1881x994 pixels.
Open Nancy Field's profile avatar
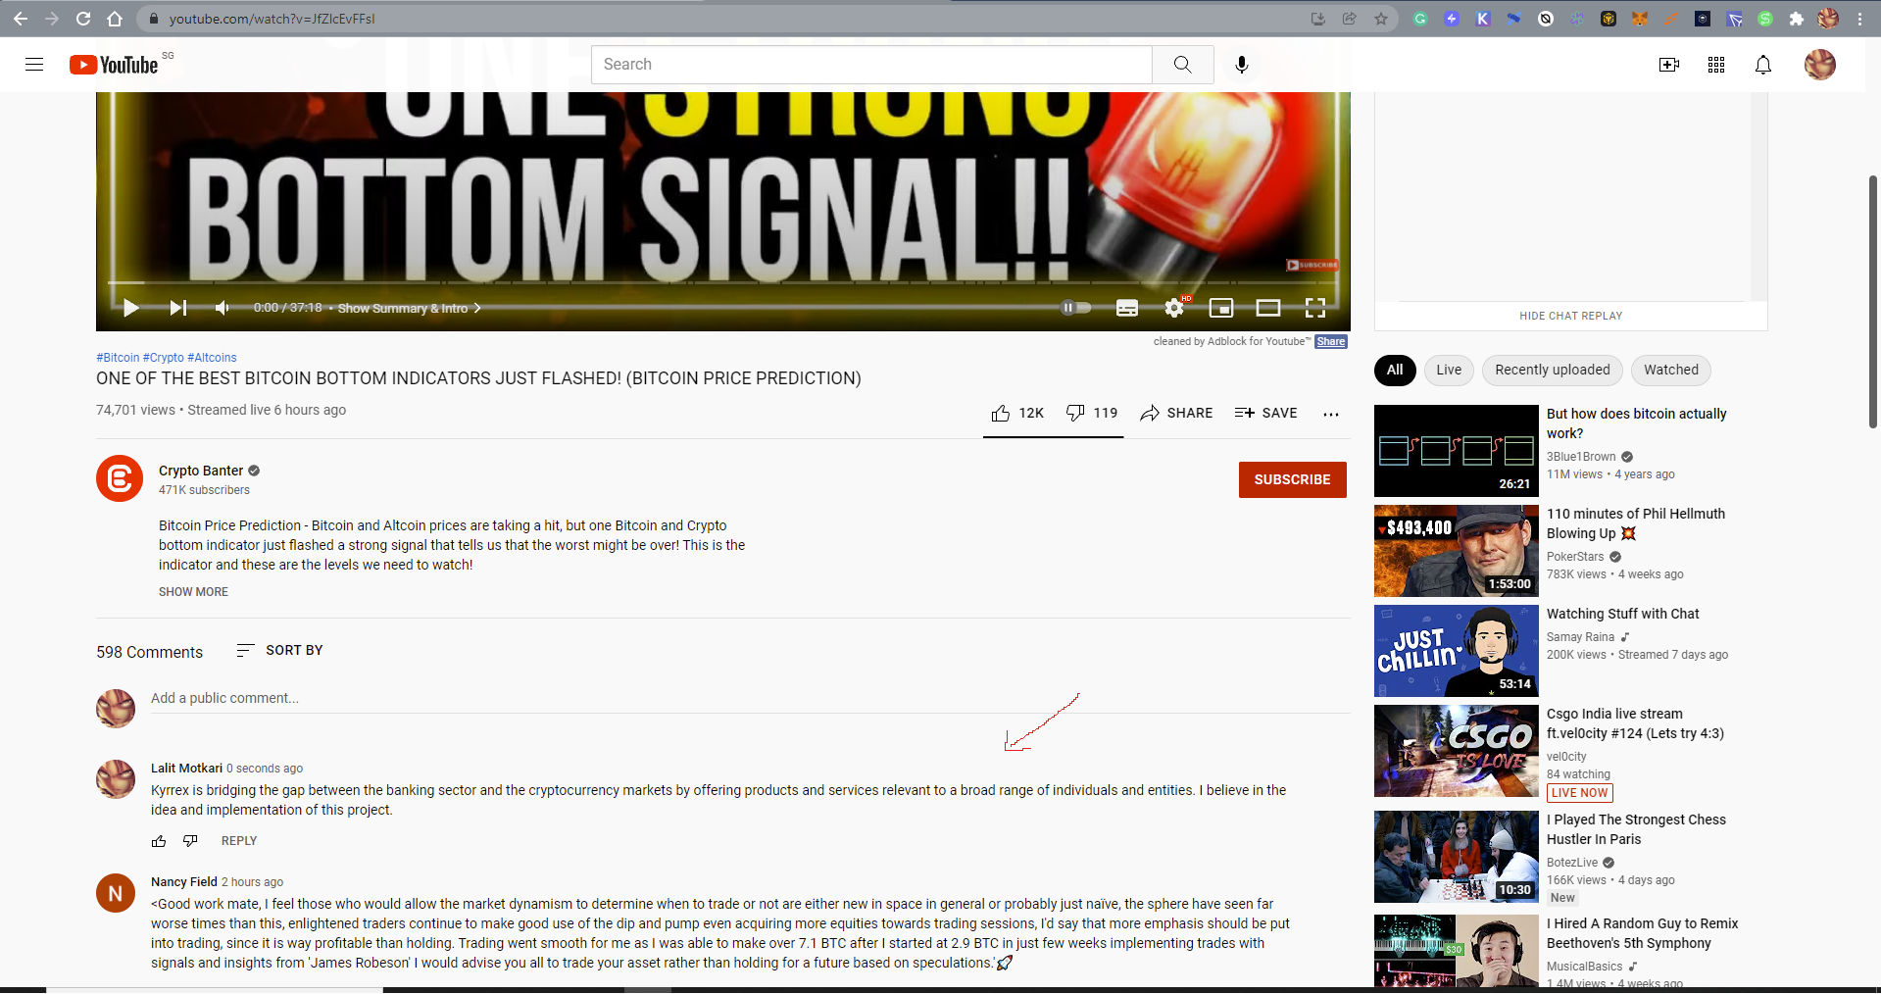pos(116,893)
